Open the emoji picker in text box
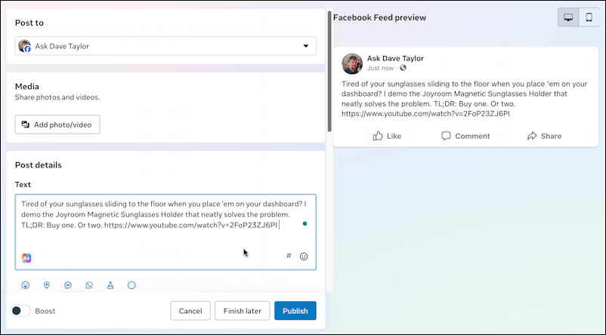 [304, 257]
